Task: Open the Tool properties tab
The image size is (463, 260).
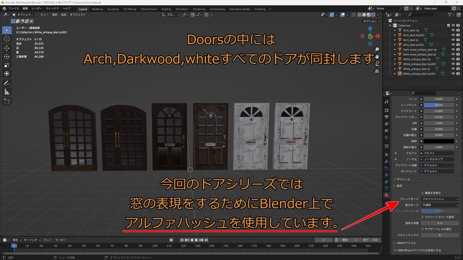Action: pyautogui.click(x=387, y=102)
